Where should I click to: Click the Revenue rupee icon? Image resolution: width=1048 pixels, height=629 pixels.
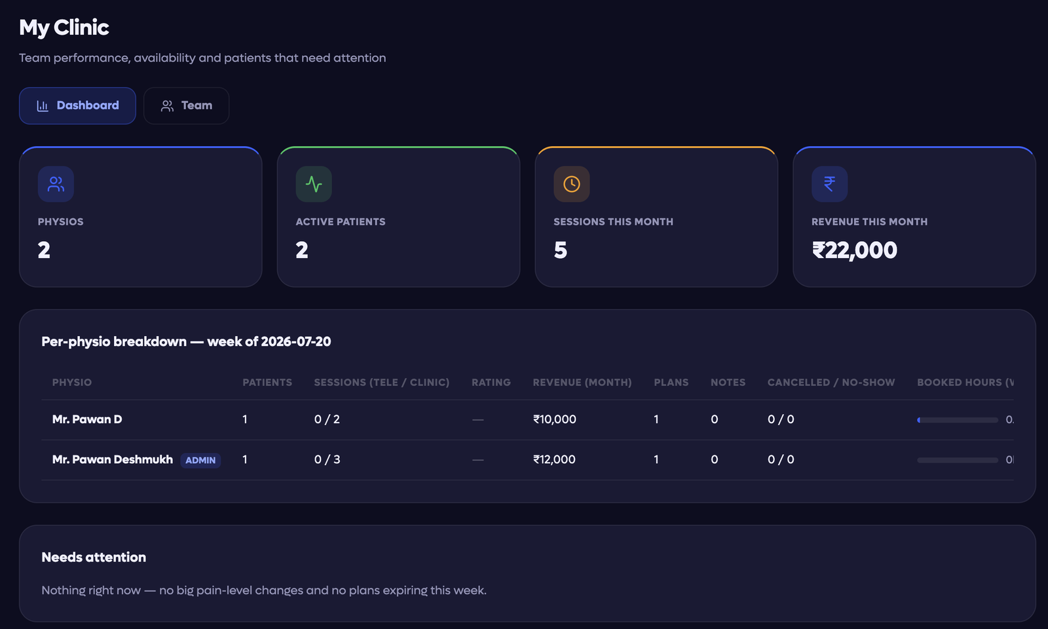click(830, 184)
